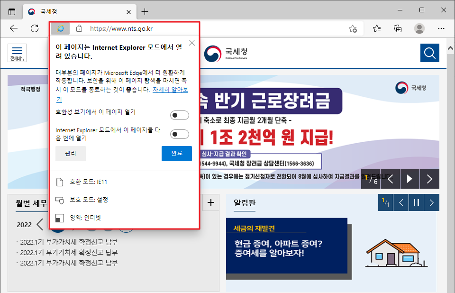Expand 월별 세무 section with plus button
This screenshot has width=455, height=293.
click(x=211, y=202)
